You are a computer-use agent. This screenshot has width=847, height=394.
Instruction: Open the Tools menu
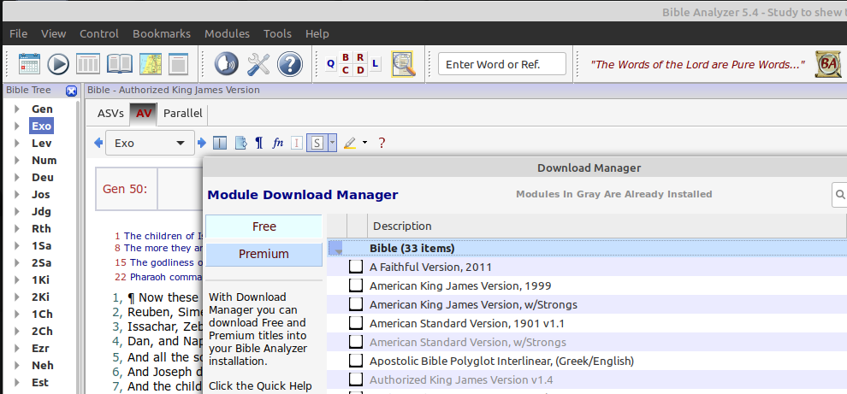tap(278, 33)
